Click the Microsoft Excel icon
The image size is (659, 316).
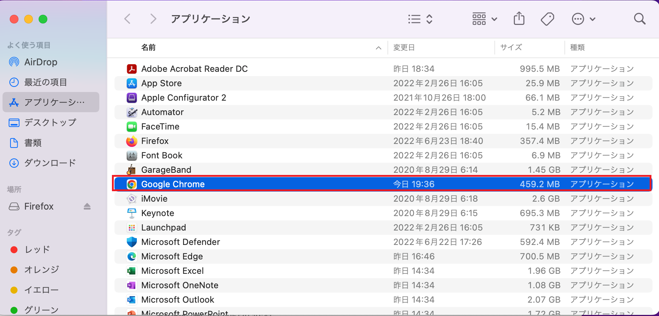(x=132, y=271)
